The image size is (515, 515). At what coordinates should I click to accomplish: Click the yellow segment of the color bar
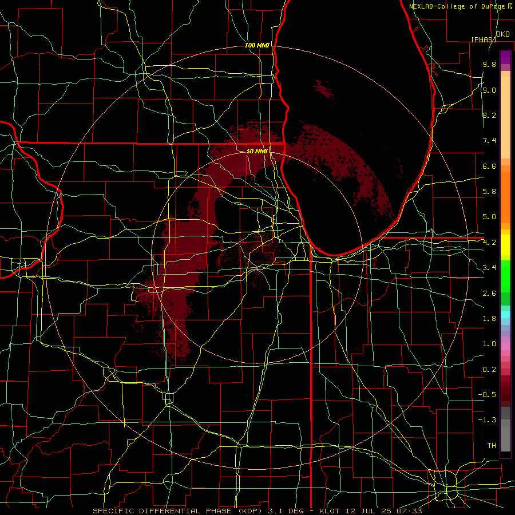(x=505, y=245)
